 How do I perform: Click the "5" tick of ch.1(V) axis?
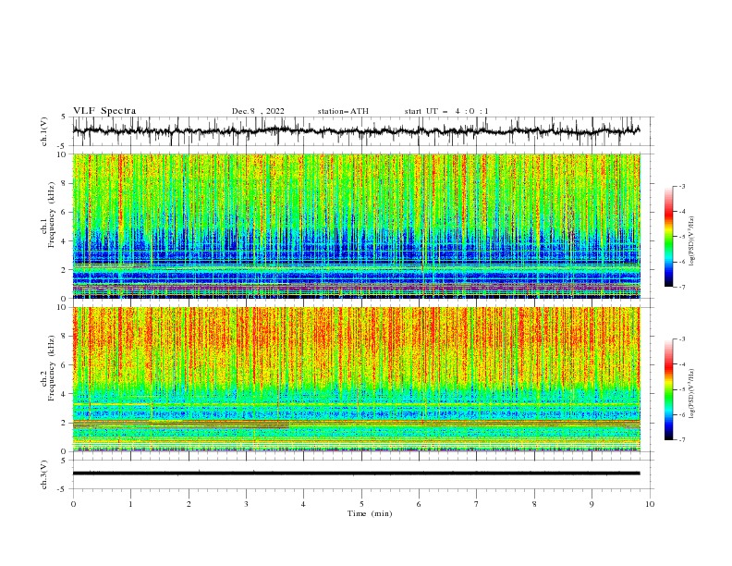(x=65, y=117)
